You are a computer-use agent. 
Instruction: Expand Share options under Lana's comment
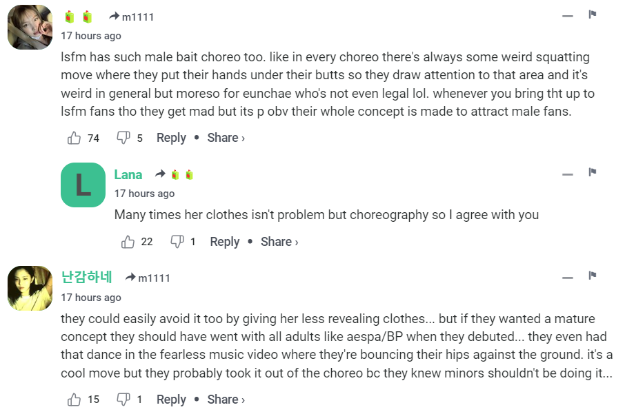[x=279, y=242]
